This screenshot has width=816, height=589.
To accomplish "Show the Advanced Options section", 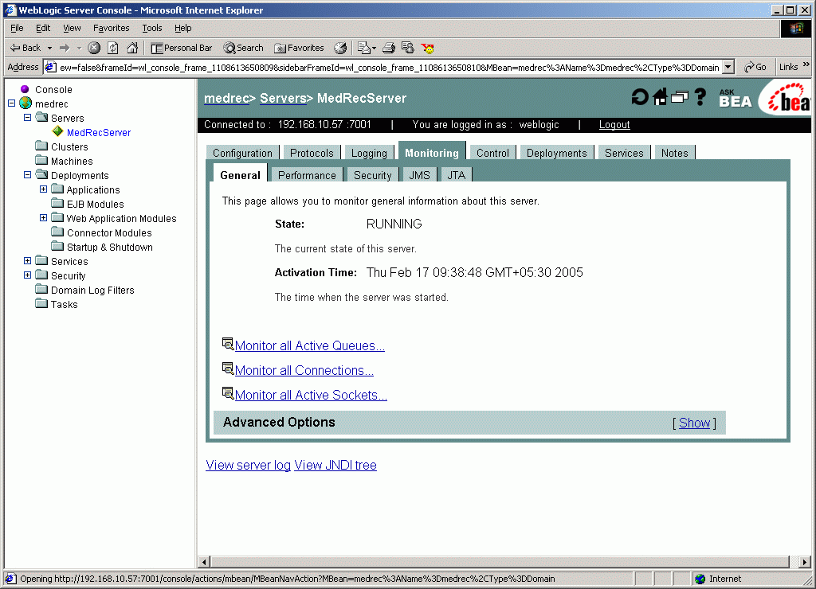I will point(694,423).
